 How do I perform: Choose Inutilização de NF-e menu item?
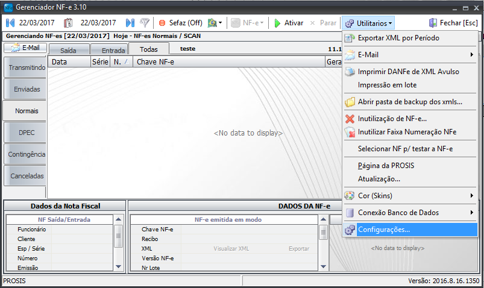pos(410,119)
